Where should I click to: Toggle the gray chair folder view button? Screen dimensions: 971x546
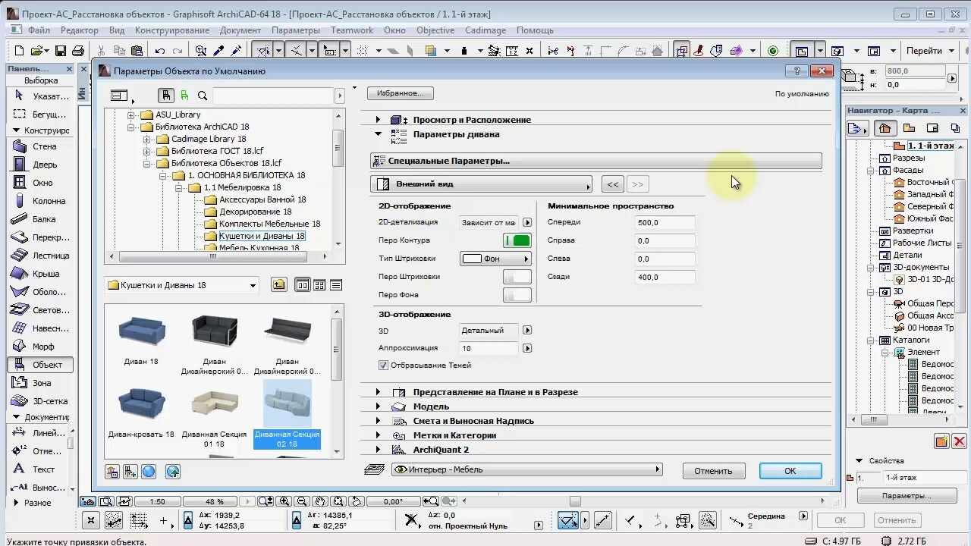coord(166,96)
